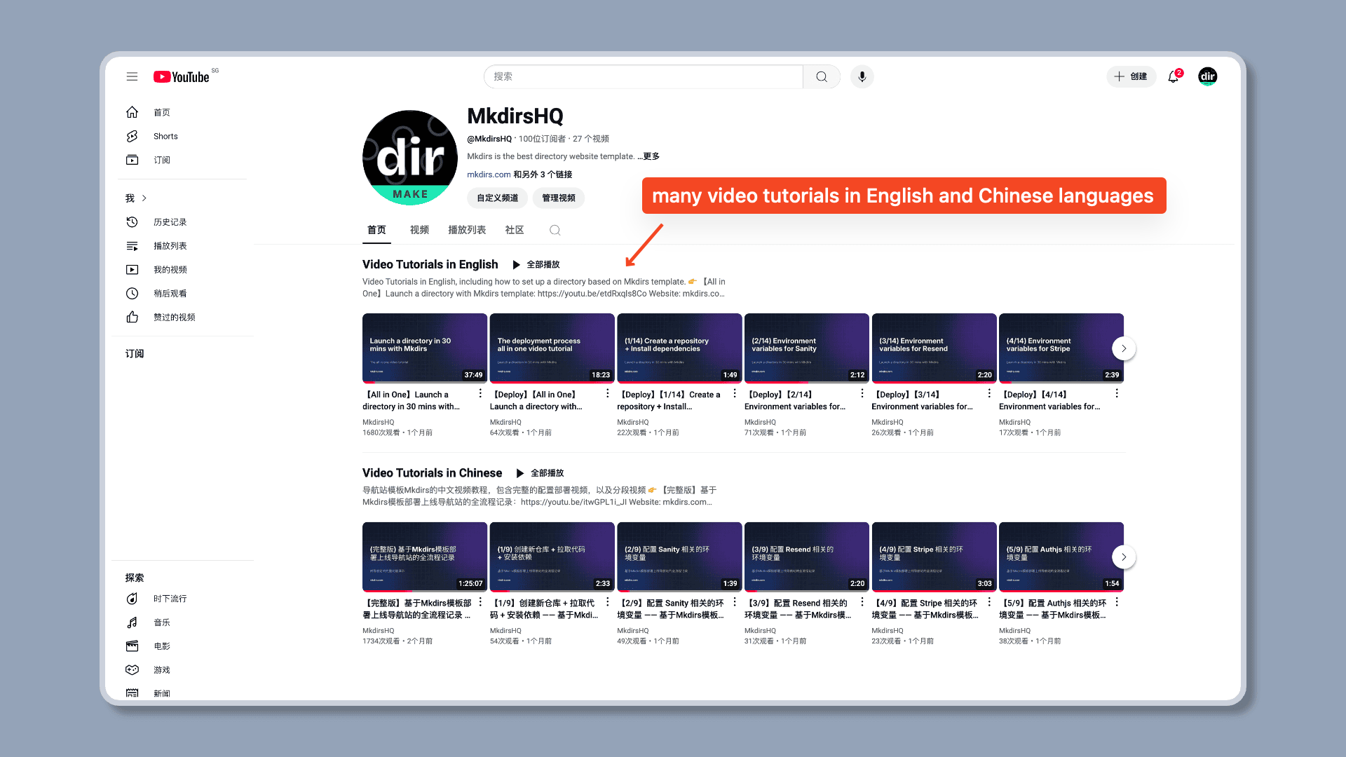Switch to 社区 channel tab
Screen dimensions: 1346x757
(515, 230)
